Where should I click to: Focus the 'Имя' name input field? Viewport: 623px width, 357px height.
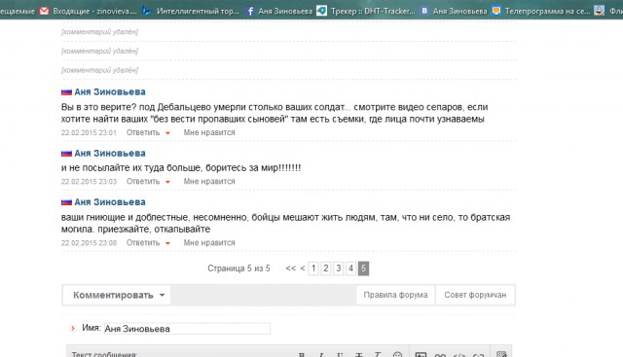click(x=187, y=329)
